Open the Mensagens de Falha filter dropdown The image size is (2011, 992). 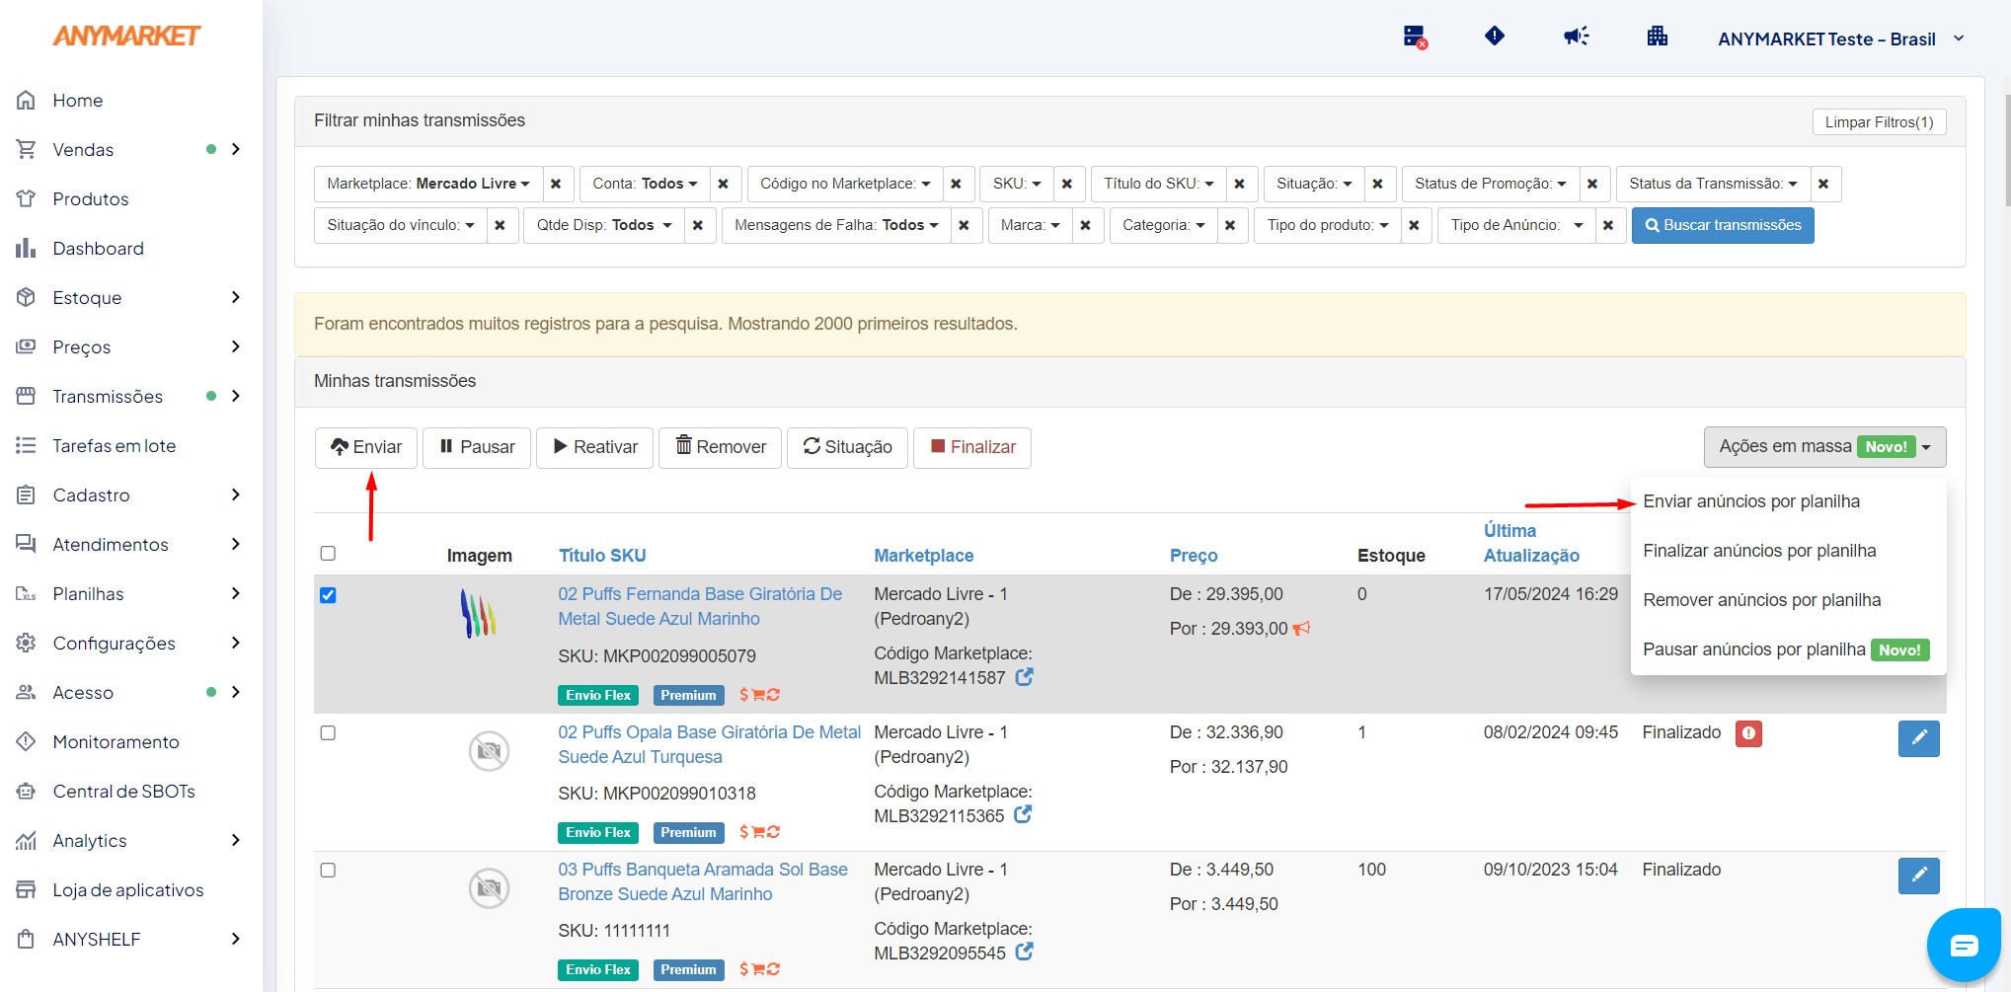pyautogui.click(x=836, y=225)
